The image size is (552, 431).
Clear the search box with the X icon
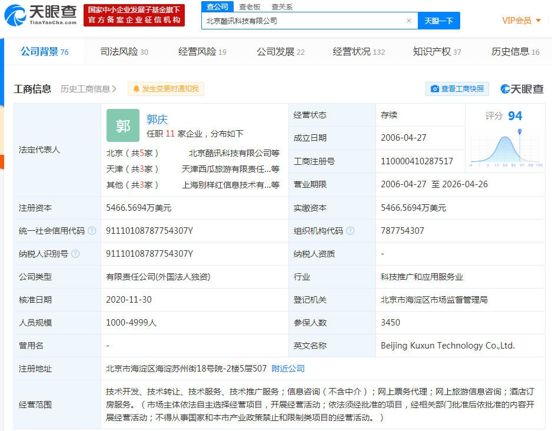[409, 21]
